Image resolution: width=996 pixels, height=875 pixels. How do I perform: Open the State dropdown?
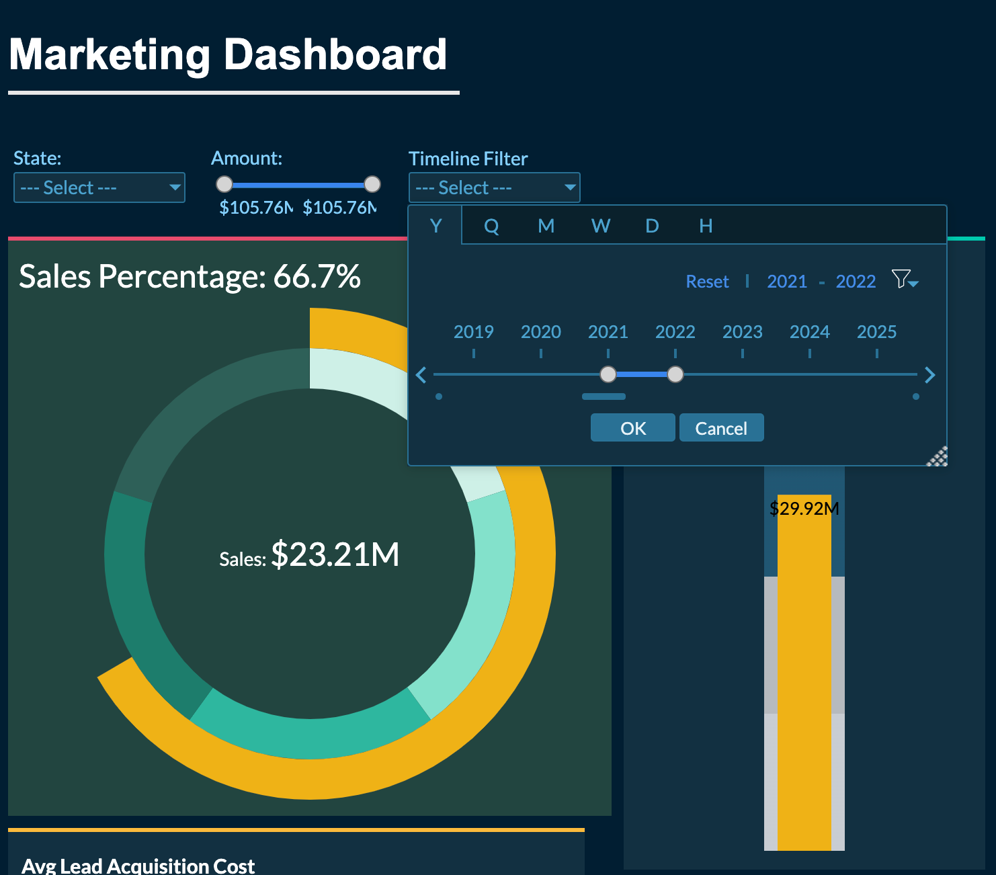click(x=99, y=187)
